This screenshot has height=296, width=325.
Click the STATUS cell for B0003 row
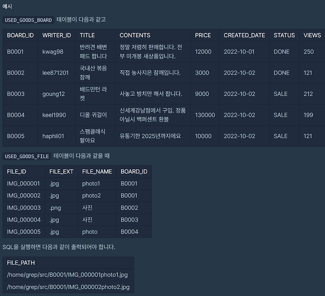280,94
